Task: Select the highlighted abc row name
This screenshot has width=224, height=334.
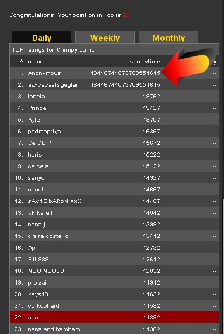Action: (33, 318)
